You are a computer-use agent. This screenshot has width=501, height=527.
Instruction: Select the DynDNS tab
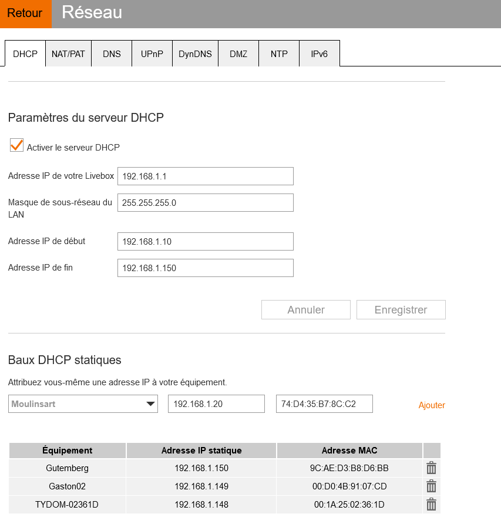coord(195,54)
